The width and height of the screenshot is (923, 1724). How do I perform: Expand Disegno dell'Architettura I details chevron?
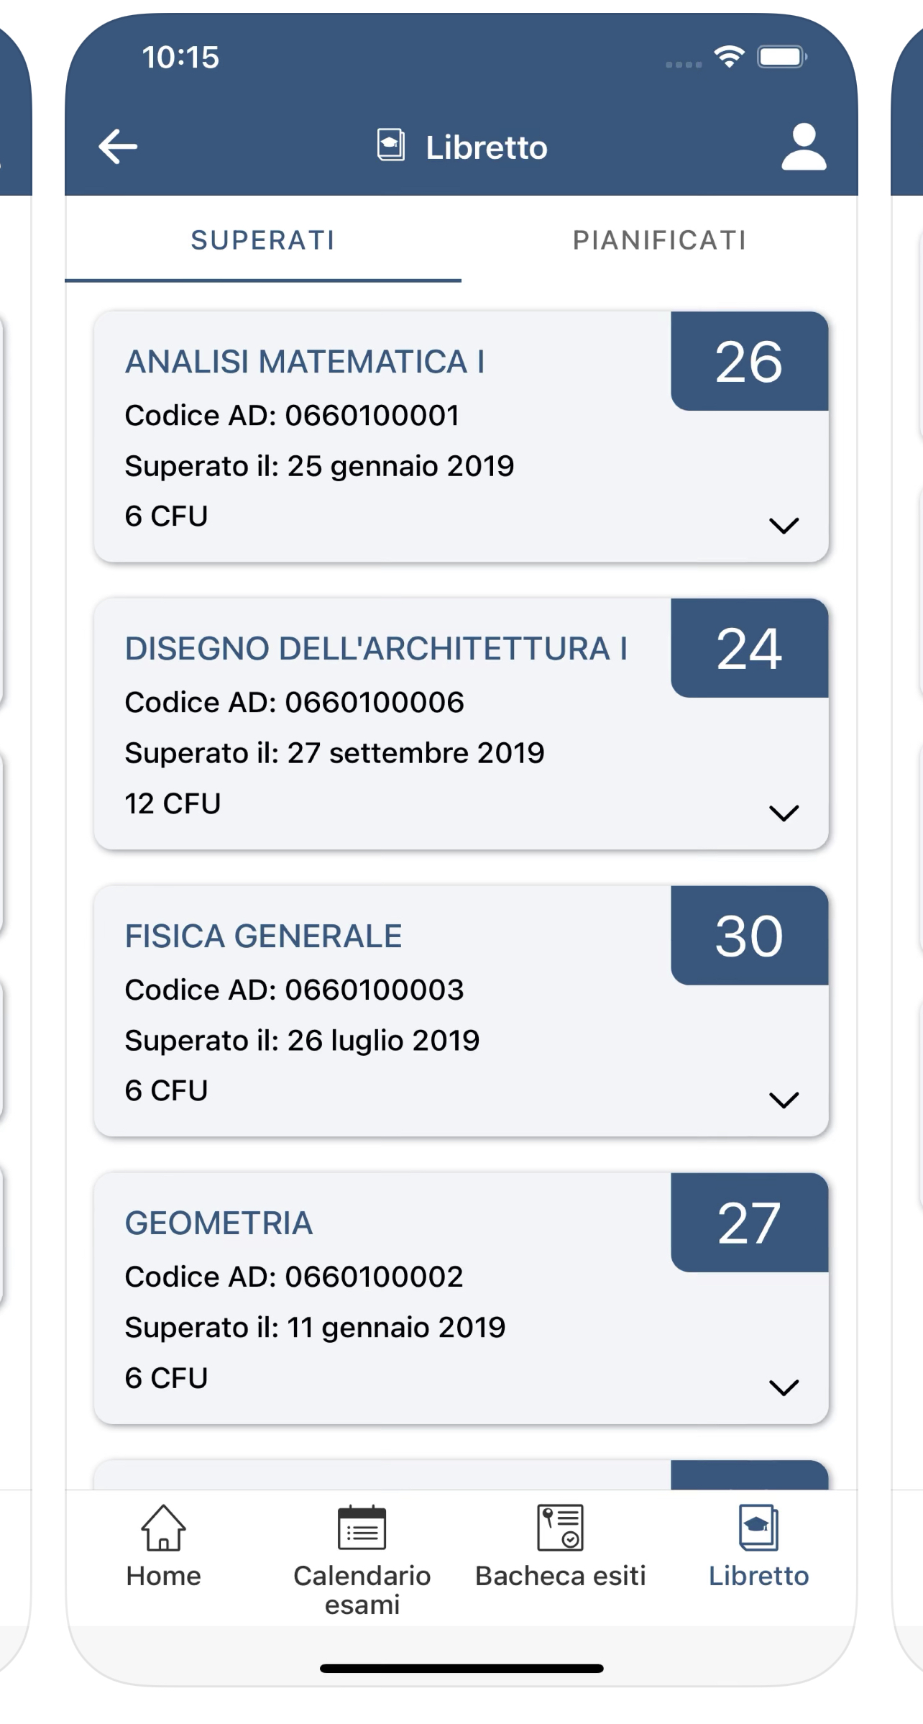[x=784, y=813]
